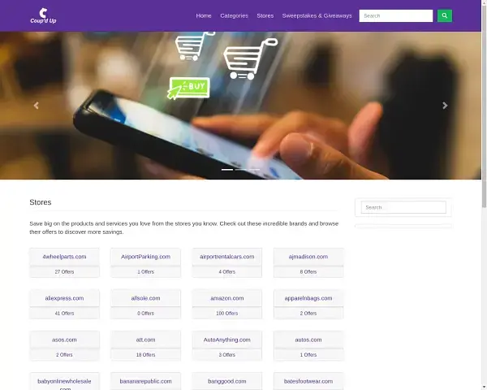Image resolution: width=487 pixels, height=390 pixels.
Task: Open the AirportParking.com store
Action: pos(145,257)
